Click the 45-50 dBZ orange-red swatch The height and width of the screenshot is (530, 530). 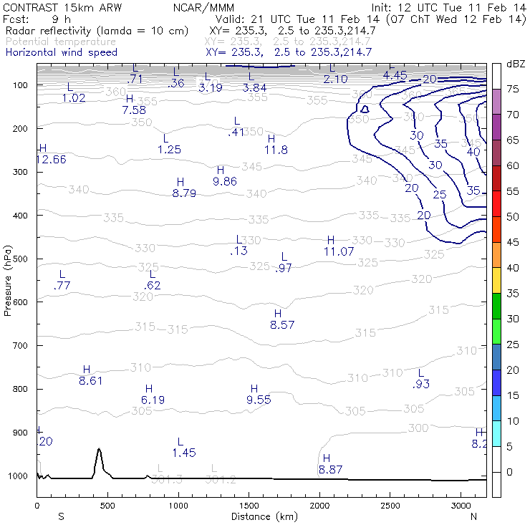496,229
